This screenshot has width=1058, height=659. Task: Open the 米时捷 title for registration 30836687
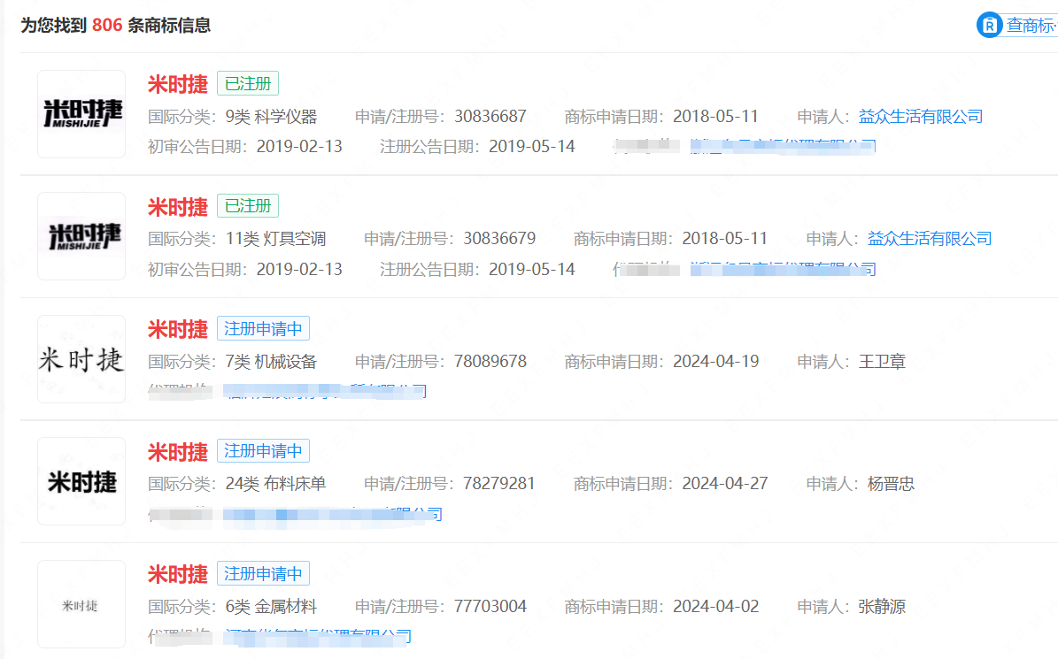click(177, 84)
